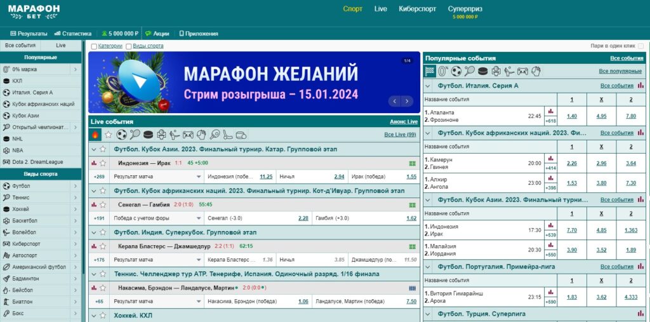
Task: Open statistics icon for Индонезия — Ирак live match
Action: [x=94, y=163]
